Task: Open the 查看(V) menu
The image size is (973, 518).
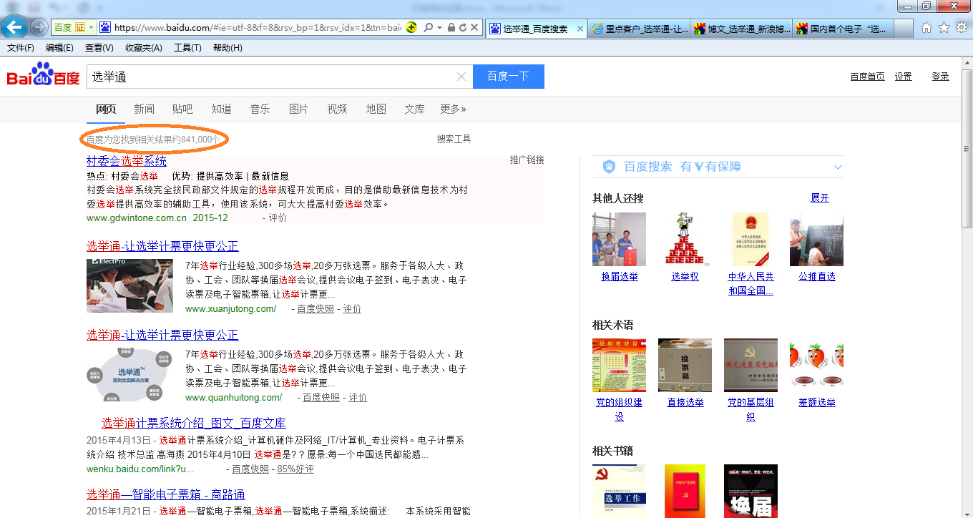Action: click(99, 48)
